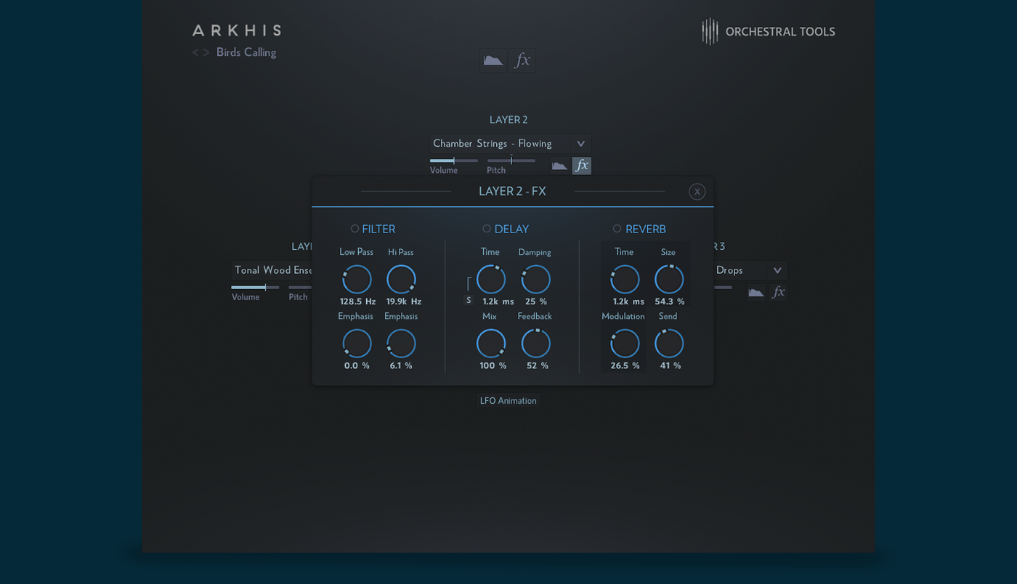Click the LAYER 2 - FX panel title
Viewport: 1017px width, 584px height.
(x=512, y=192)
